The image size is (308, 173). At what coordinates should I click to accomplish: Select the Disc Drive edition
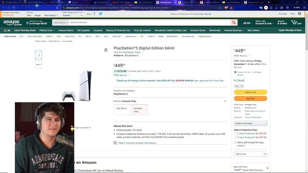[122, 110]
